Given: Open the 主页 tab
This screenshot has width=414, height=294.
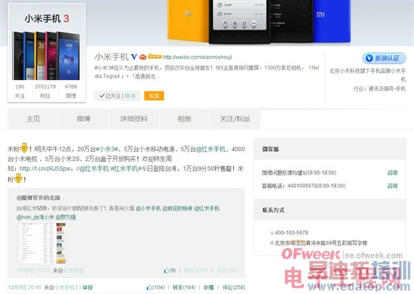Looking at the screenshot, I should coord(33,119).
